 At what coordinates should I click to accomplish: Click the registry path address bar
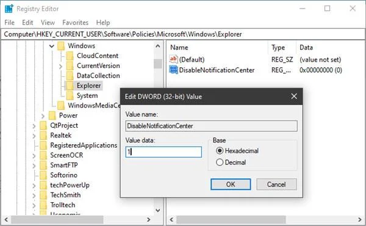[x=183, y=34]
